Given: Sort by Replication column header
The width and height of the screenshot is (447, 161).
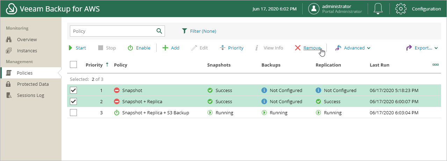Looking at the screenshot, I should pyautogui.click(x=328, y=65).
